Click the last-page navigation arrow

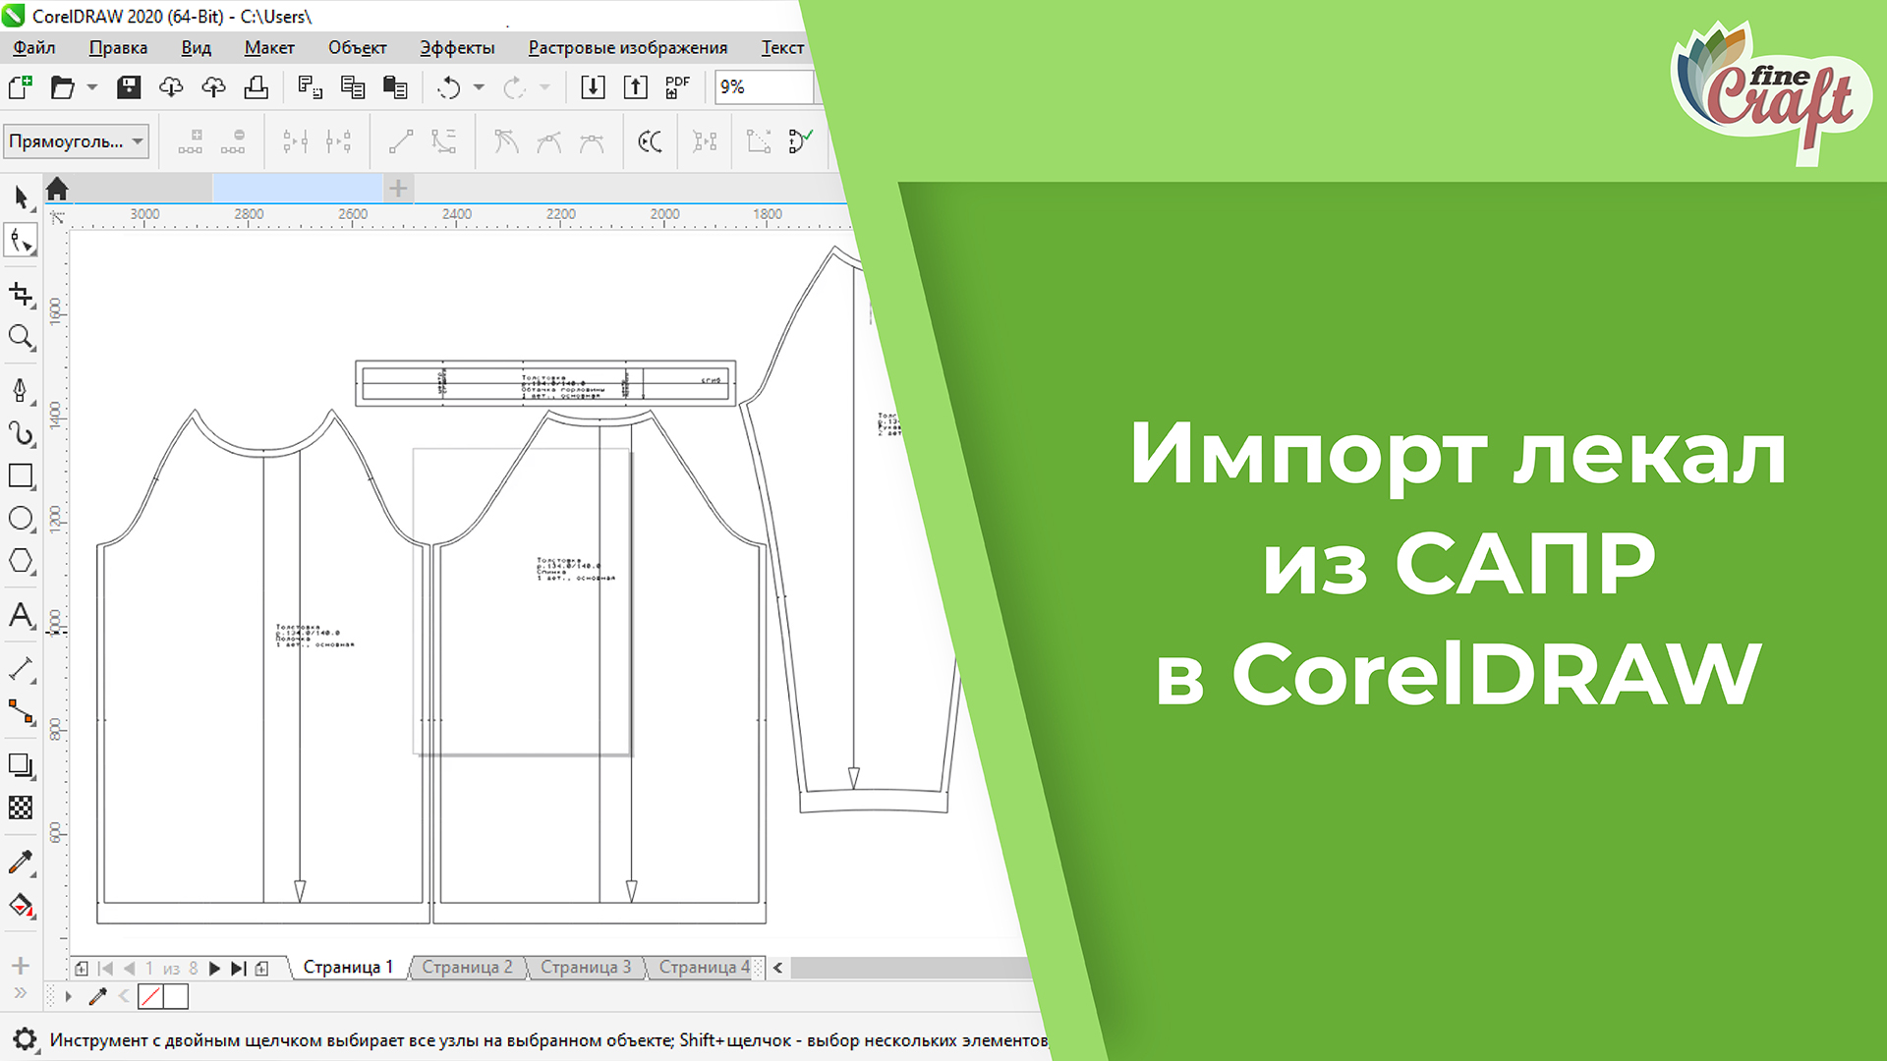[x=236, y=967]
